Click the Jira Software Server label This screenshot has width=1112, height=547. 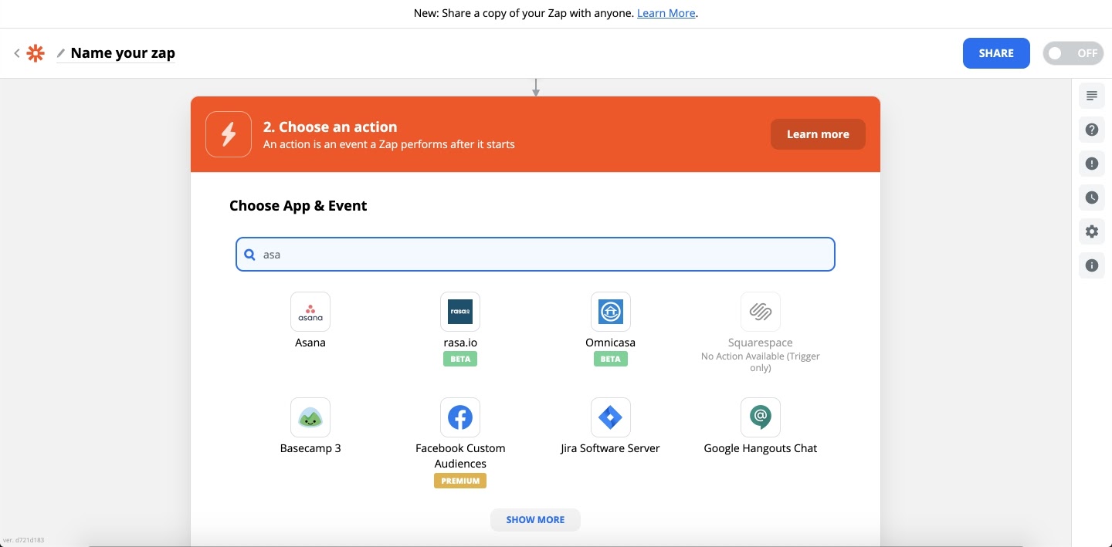point(611,448)
